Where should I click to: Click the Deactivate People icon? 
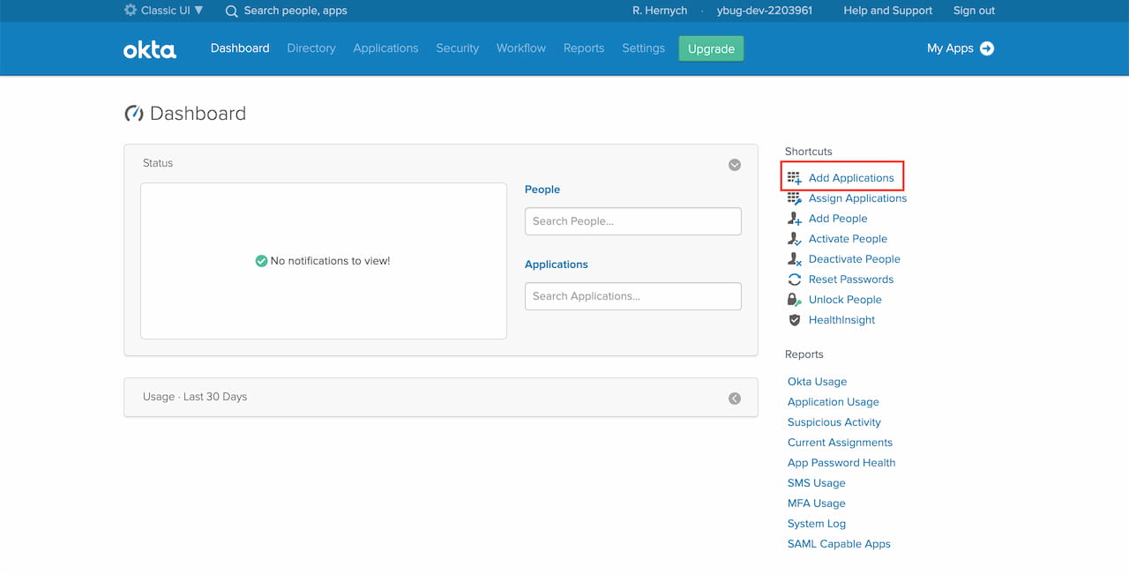pos(795,259)
